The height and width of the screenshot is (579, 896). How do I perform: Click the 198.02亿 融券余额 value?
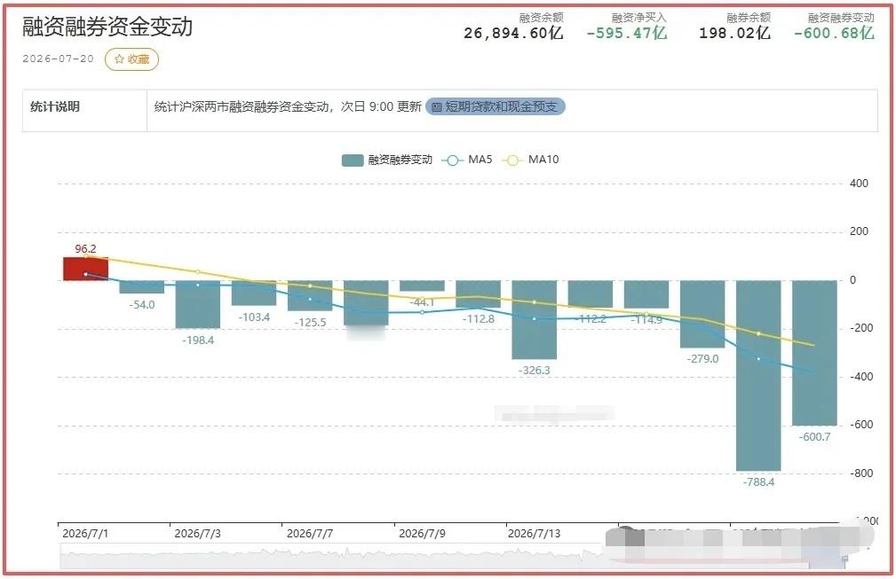click(734, 33)
